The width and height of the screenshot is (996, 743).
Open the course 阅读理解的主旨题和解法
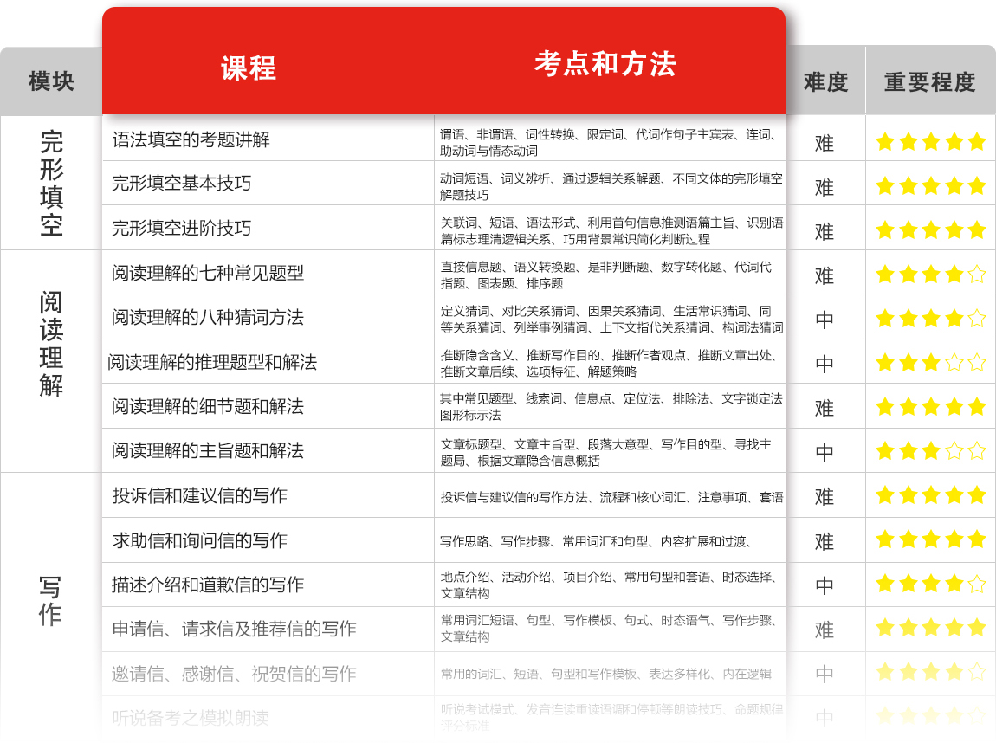pyautogui.click(x=208, y=451)
